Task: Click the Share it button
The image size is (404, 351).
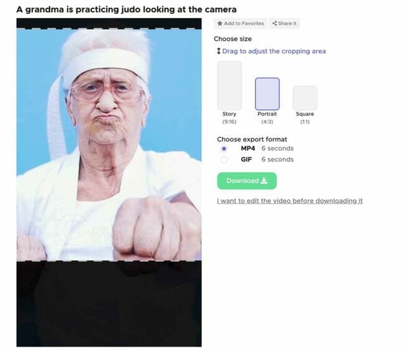Action: tap(285, 24)
